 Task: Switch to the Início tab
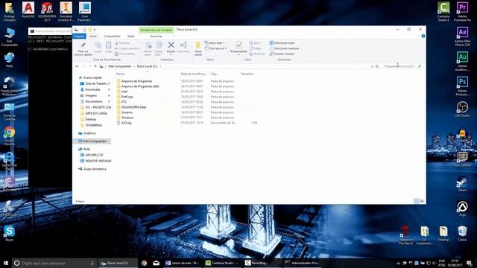click(93, 36)
